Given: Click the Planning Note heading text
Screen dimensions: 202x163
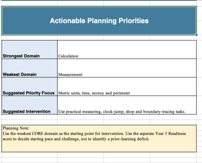Looking at the screenshot, I should tap(16, 128).
